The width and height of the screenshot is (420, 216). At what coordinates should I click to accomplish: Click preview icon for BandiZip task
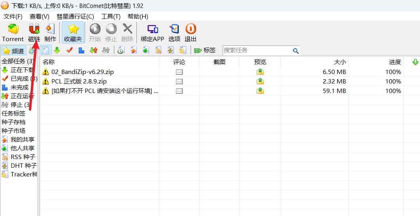tap(260, 72)
